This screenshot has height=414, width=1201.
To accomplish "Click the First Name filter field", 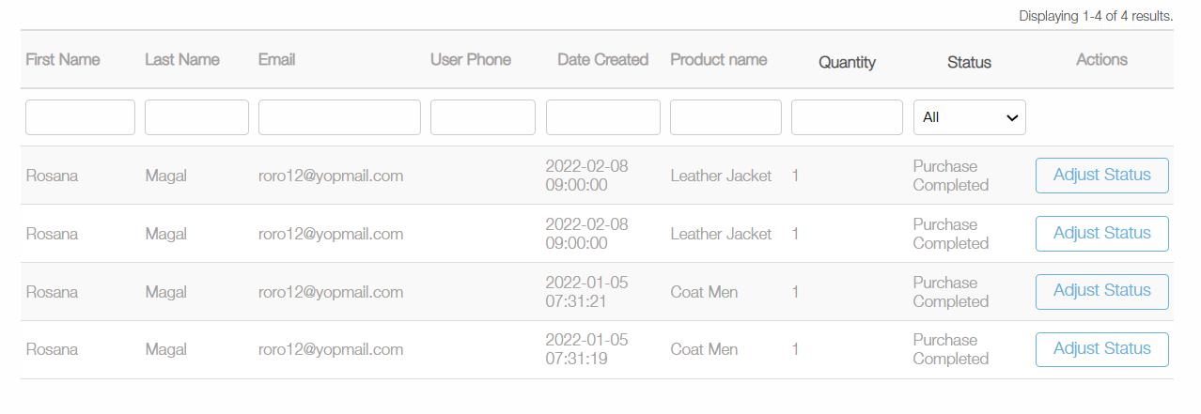I will click(80, 117).
